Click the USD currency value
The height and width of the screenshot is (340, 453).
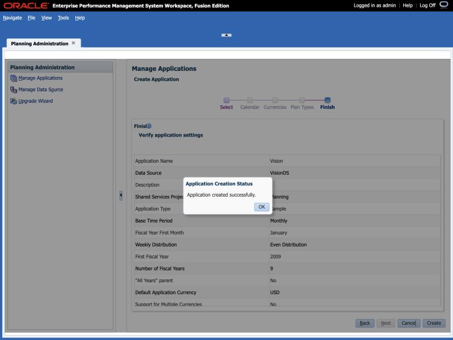coord(275,292)
